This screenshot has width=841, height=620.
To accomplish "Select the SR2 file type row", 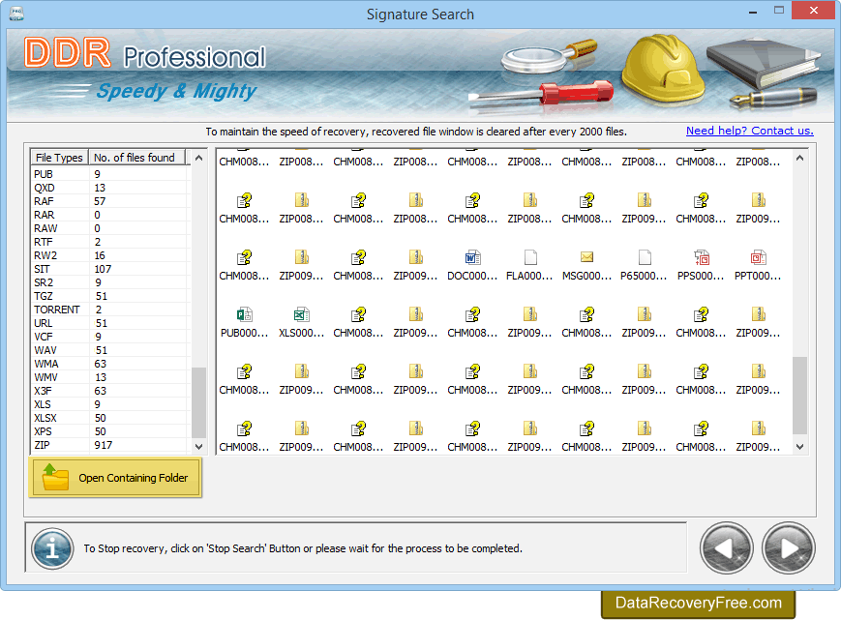I will click(x=110, y=282).
